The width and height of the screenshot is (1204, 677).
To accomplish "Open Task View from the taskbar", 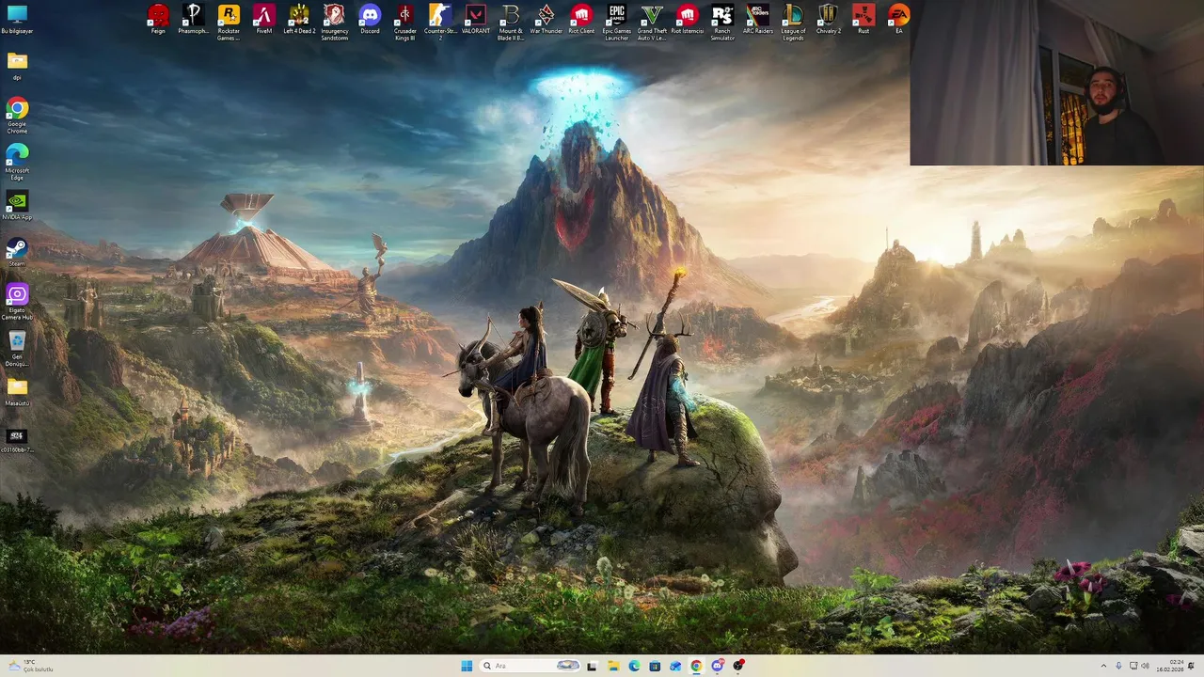I will 592,666.
